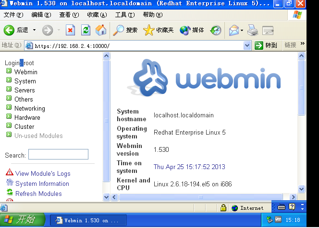Open the 帮助(H) Help menu

pos(153,15)
